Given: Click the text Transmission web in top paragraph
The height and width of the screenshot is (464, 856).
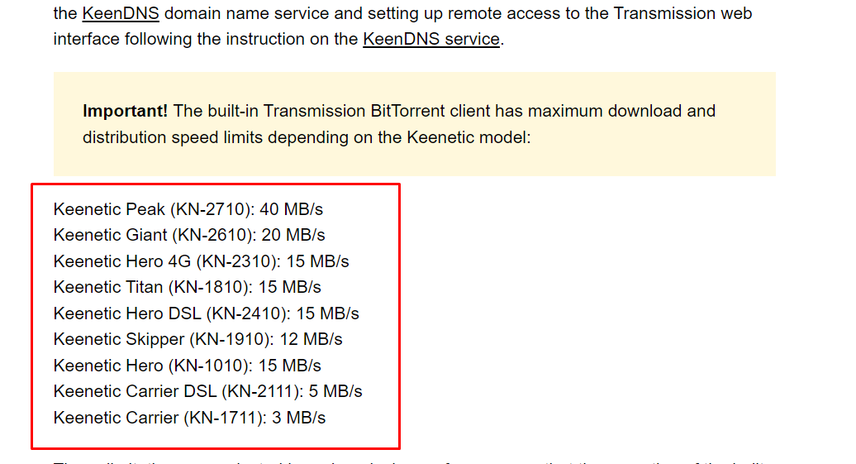Looking at the screenshot, I should (683, 13).
